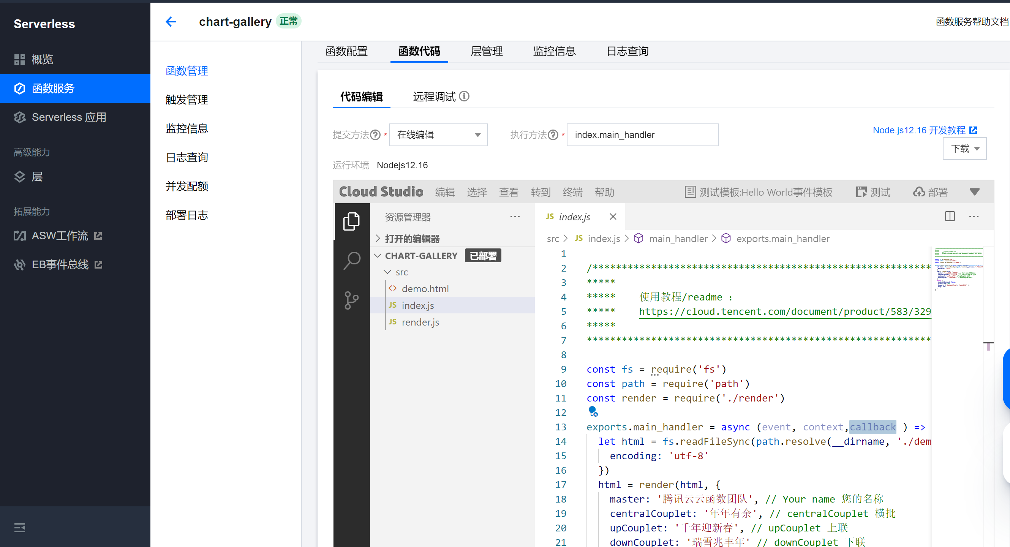Click the help icon next to 执行方法
The width and height of the screenshot is (1010, 547).
(x=553, y=135)
